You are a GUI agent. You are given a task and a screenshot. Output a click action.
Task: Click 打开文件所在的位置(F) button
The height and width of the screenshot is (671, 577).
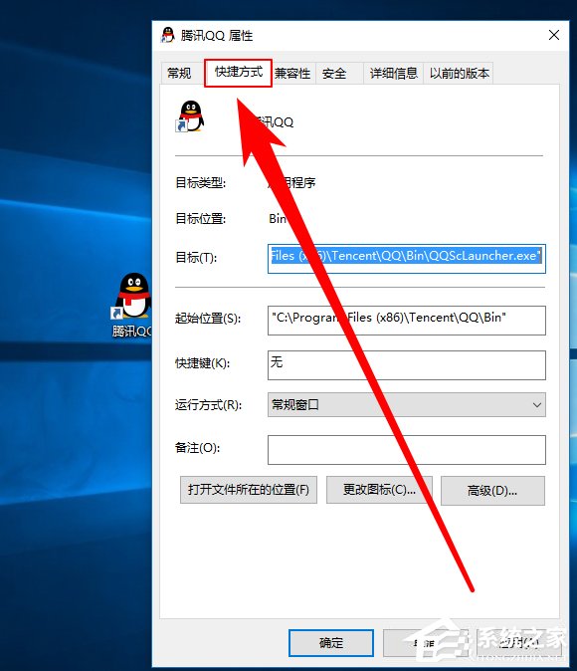(249, 490)
